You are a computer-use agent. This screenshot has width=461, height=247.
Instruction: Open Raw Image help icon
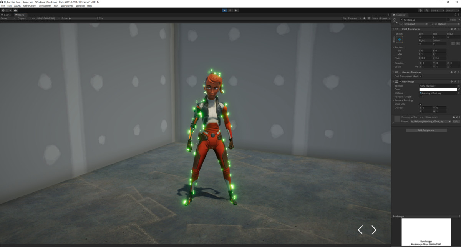pos(451,82)
